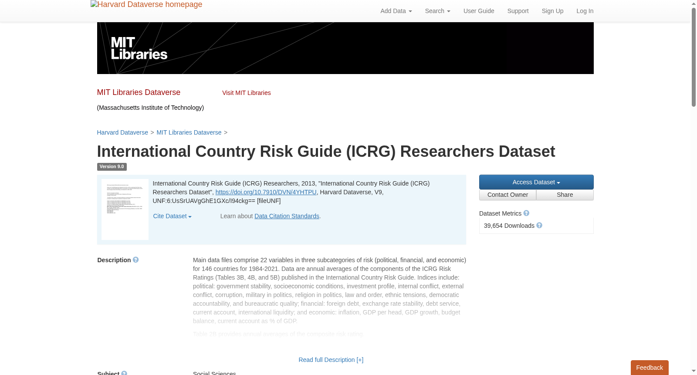Open the Data Citation Standards link
The height and width of the screenshot is (375, 697).
pos(287,216)
